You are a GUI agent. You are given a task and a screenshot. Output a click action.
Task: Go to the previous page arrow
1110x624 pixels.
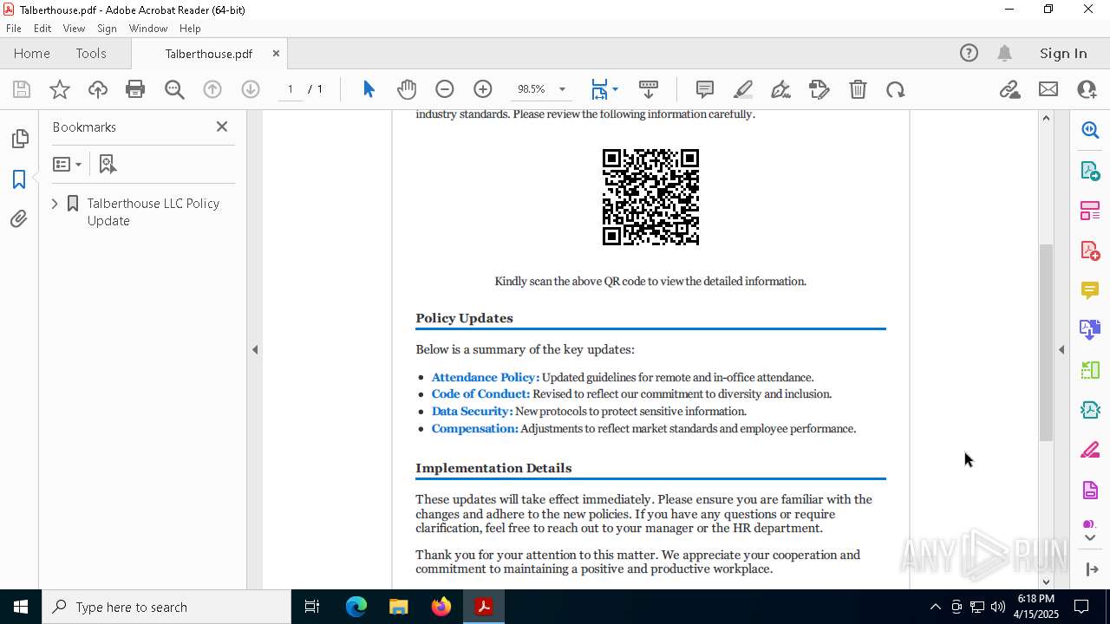click(x=212, y=89)
